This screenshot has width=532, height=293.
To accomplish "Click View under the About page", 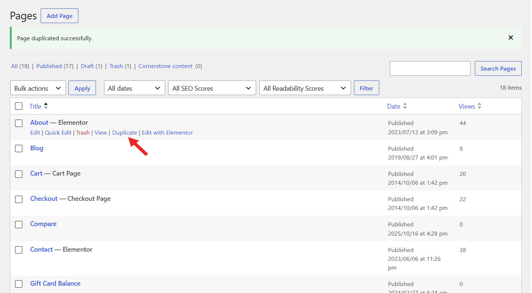I will (101, 133).
